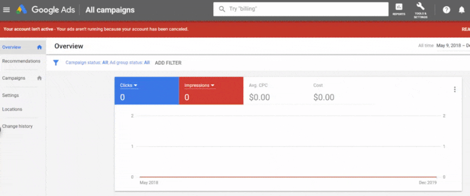
Task: Click the ADD FILTER button
Action: coord(168,63)
